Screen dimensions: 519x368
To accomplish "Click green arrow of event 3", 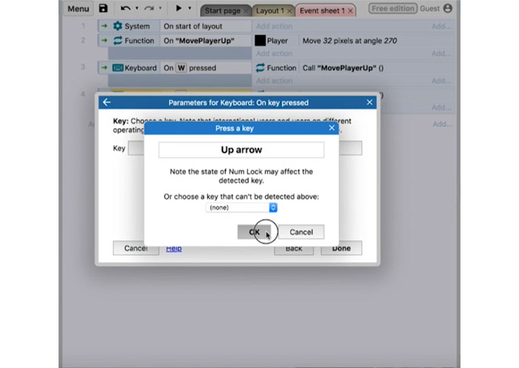I will (104, 68).
